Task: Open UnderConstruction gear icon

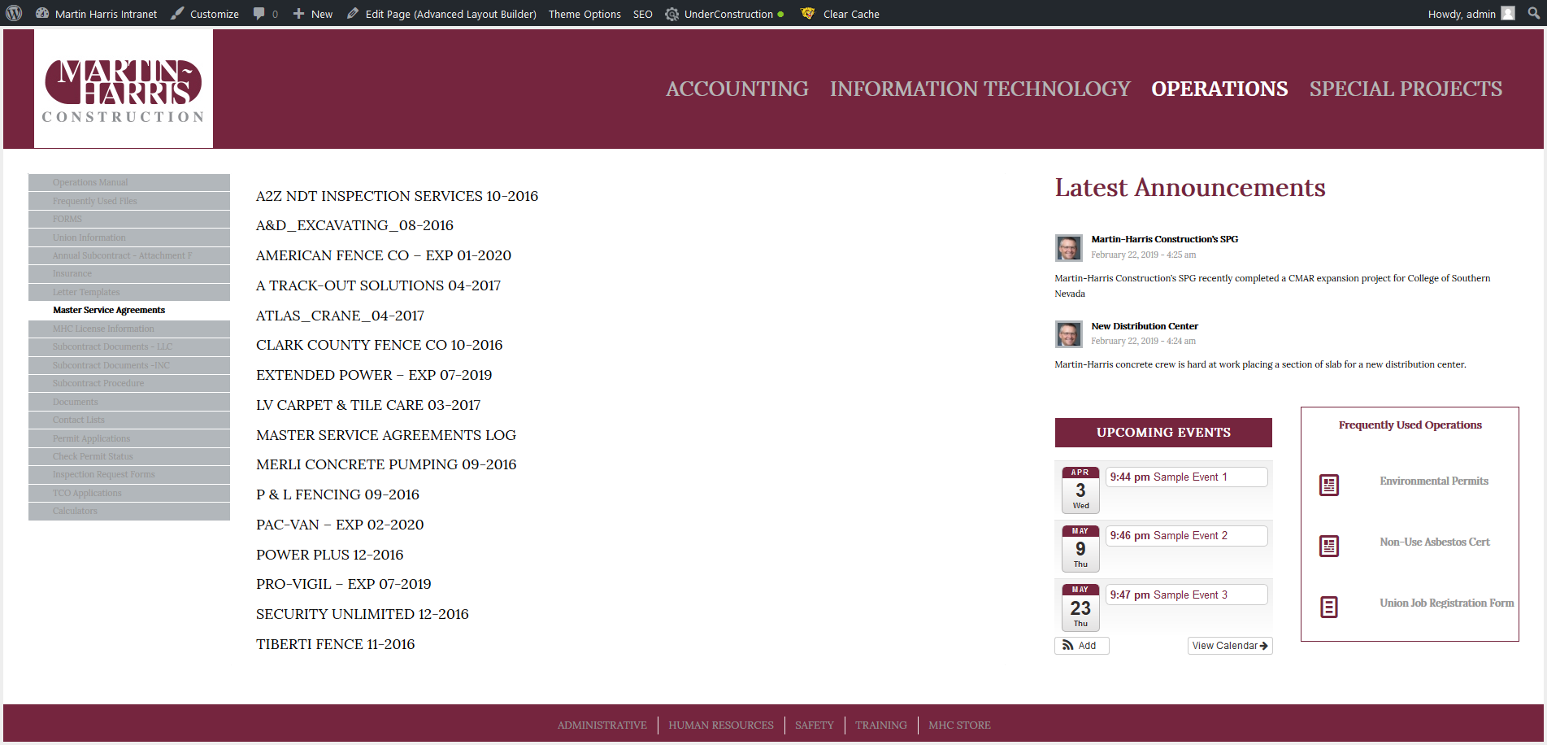Action: tap(671, 14)
